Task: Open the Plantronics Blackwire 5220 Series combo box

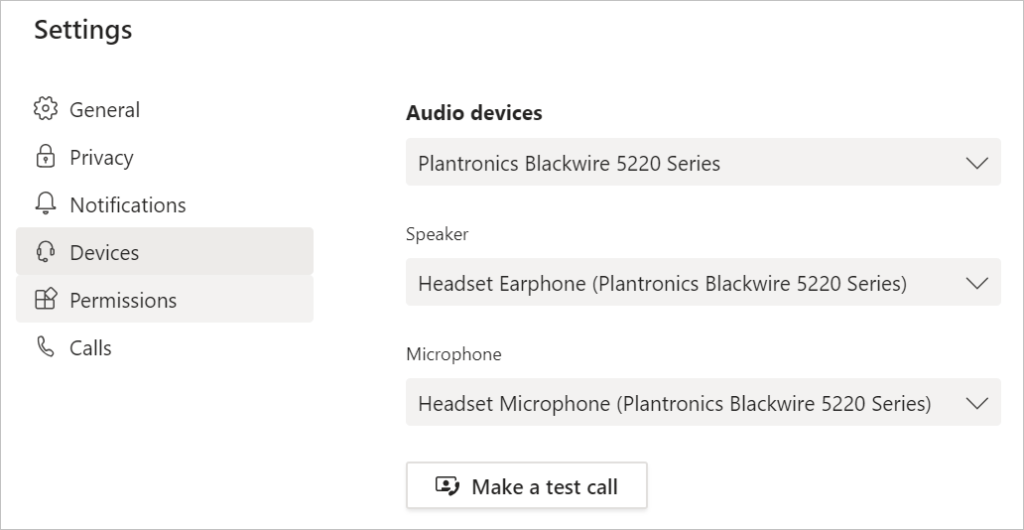Action: coord(704,162)
